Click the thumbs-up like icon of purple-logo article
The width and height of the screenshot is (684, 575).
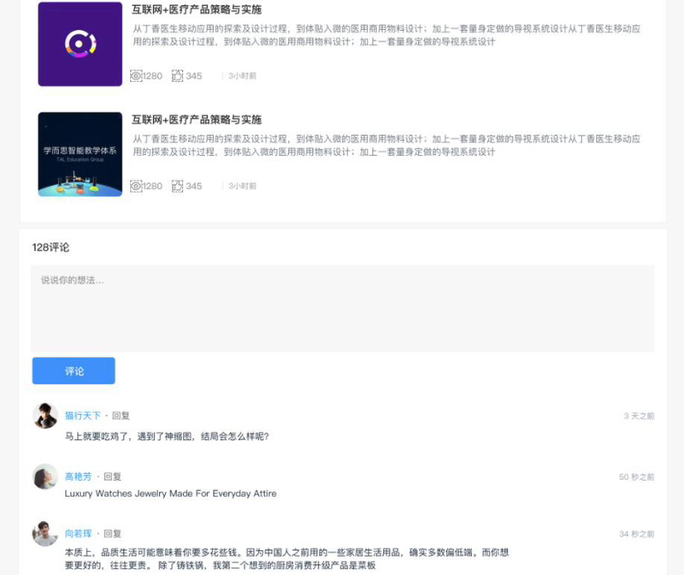[x=177, y=75]
